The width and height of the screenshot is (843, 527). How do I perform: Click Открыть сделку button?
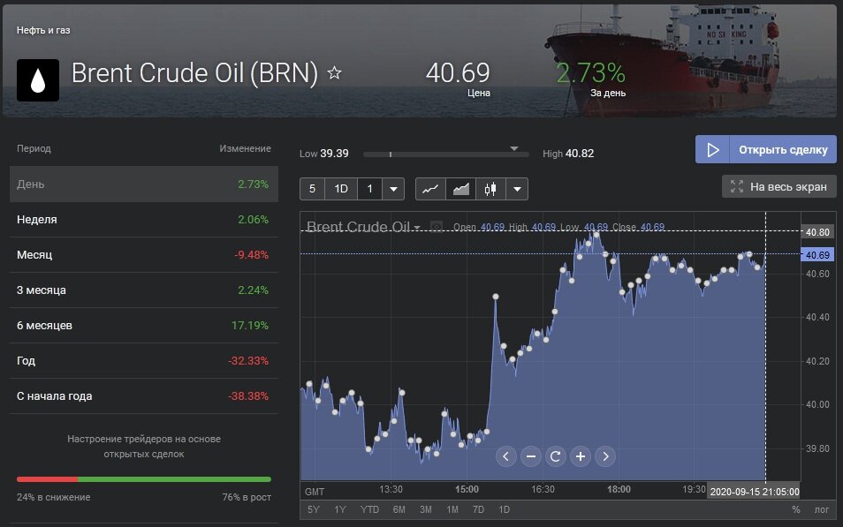(765, 149)
